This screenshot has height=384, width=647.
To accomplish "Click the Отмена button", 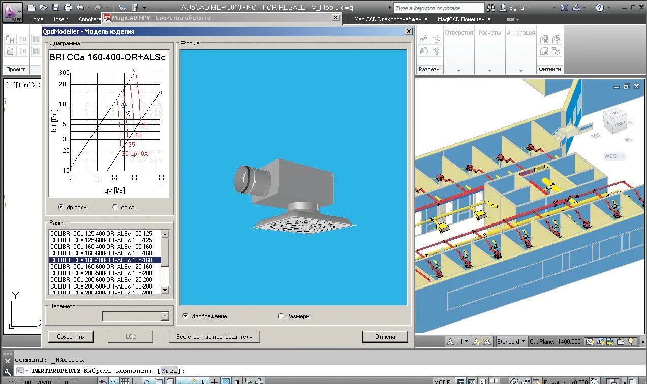I will pyautogui.click(x=385, y=336).
